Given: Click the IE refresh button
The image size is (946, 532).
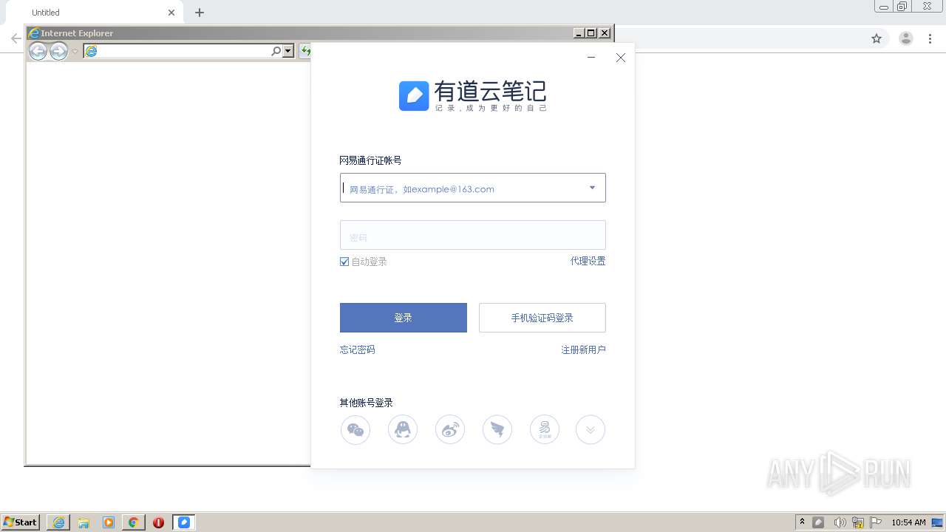Looking at the screenshot, I should pyautogui.click(x=304, y=51).
